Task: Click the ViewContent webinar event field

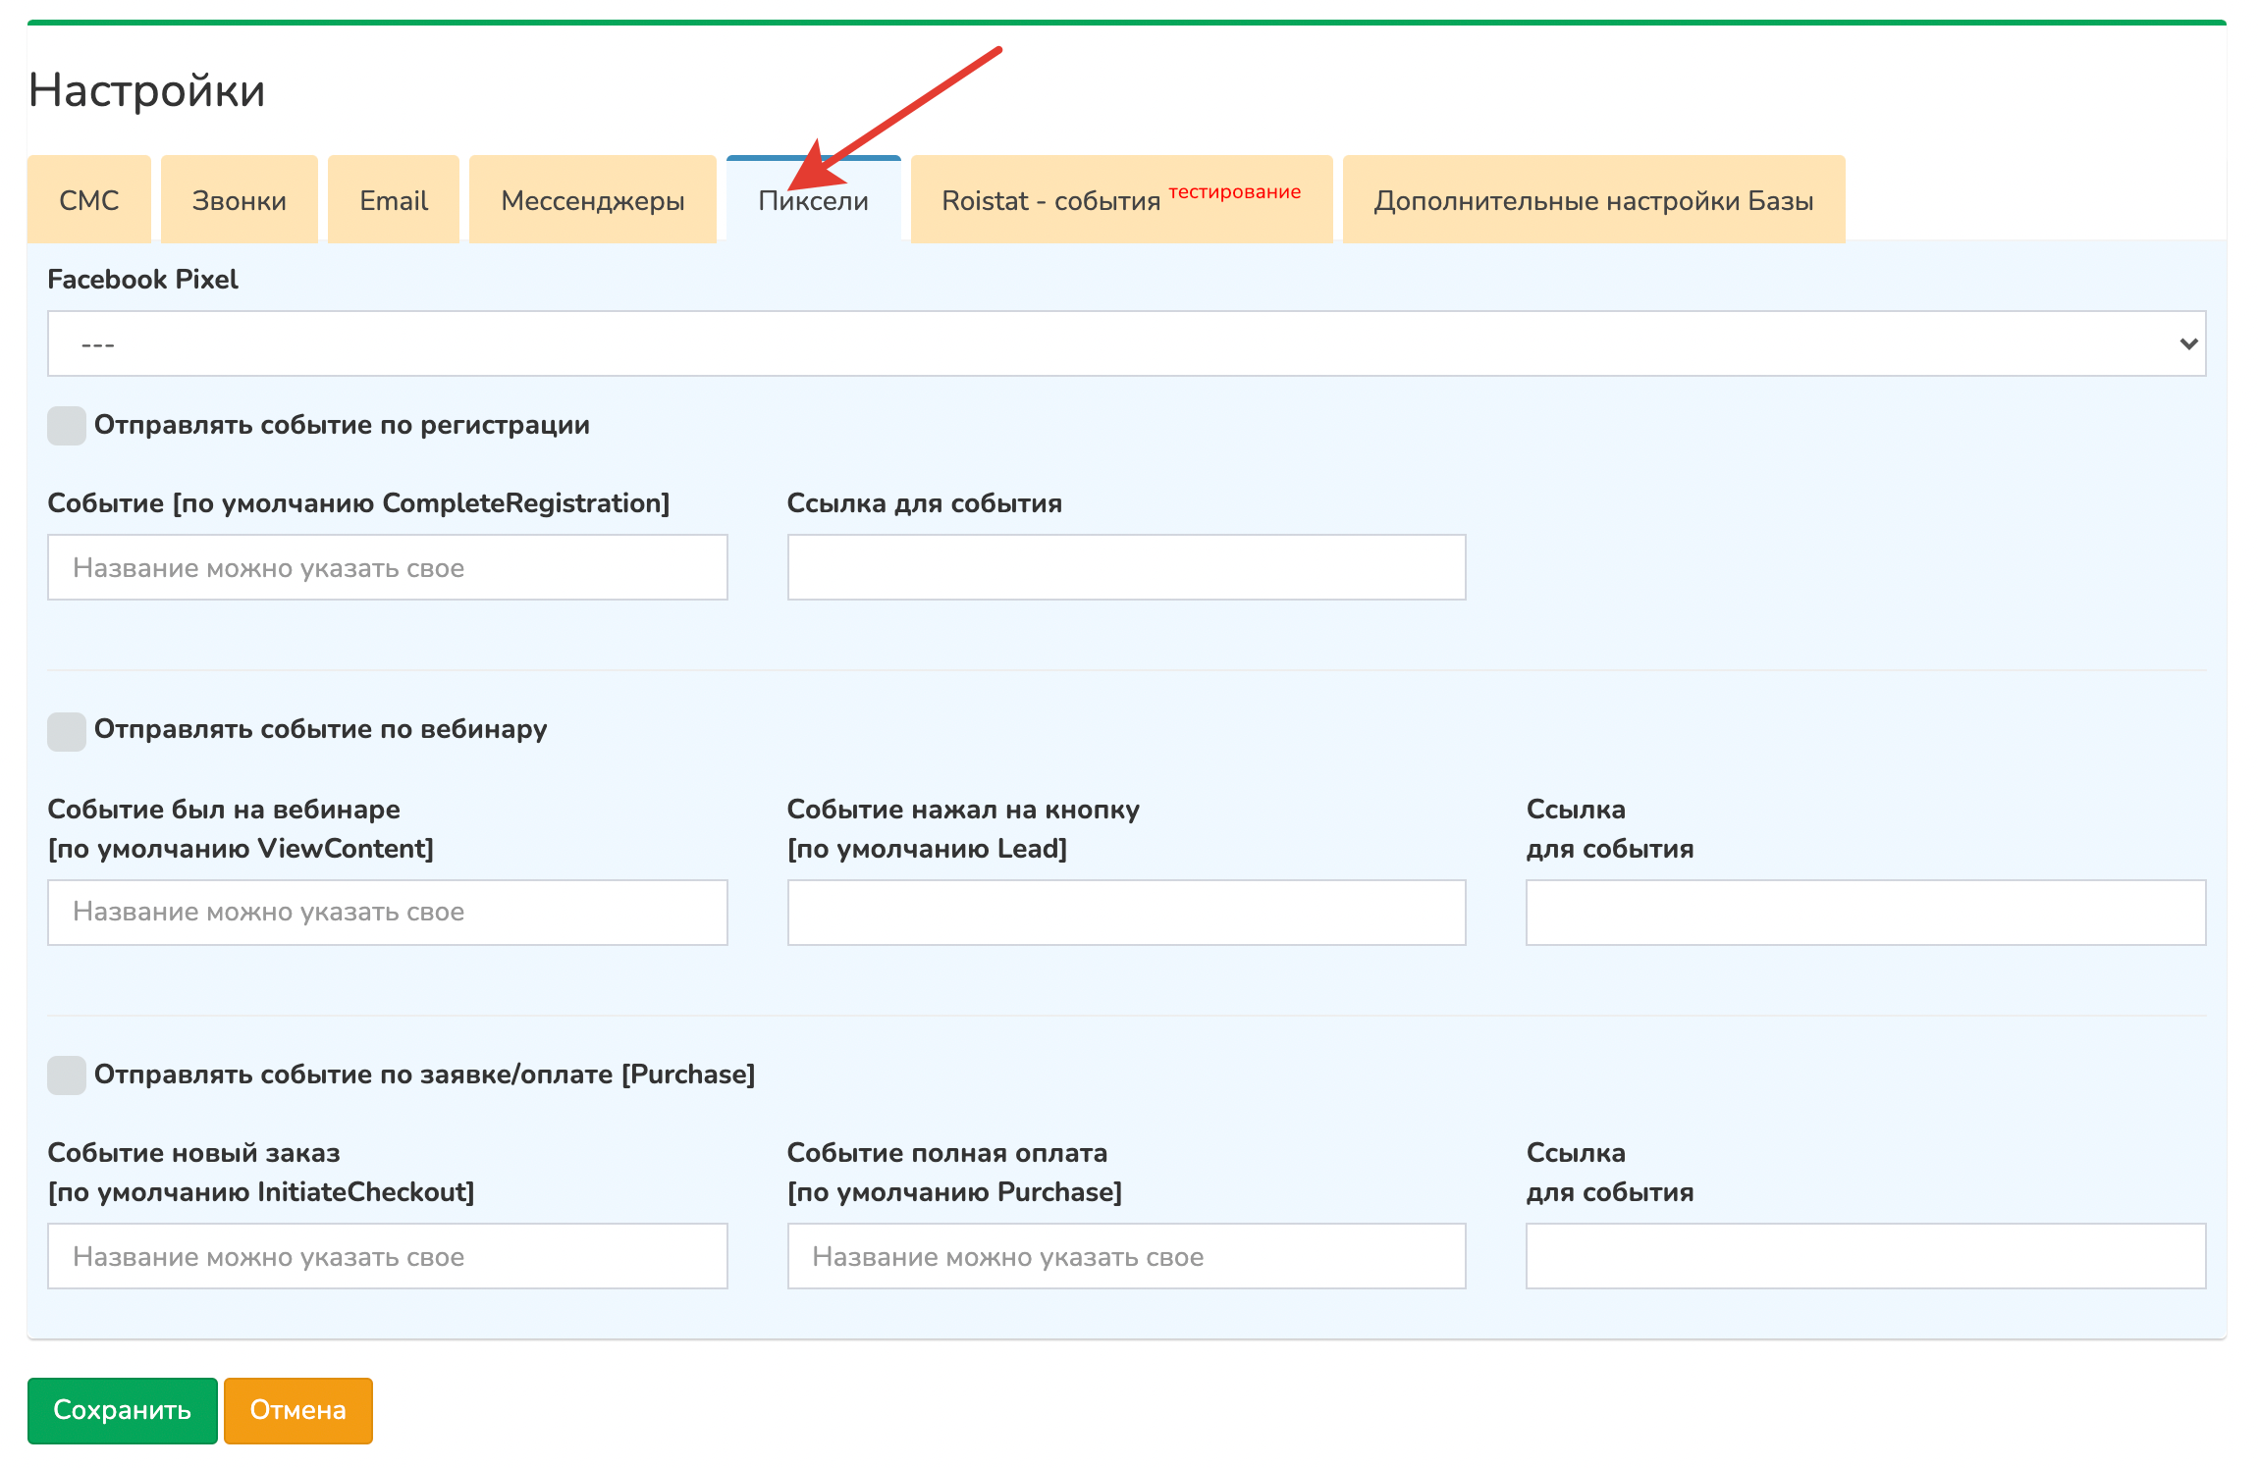Action: pos(387,912)
